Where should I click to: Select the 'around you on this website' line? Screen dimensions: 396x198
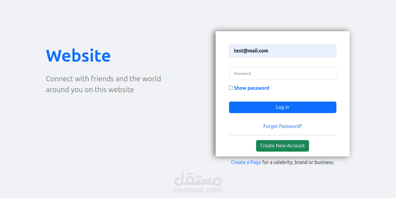coord(90,90)
